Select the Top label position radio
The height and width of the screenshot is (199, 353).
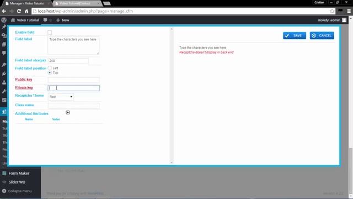50,72
